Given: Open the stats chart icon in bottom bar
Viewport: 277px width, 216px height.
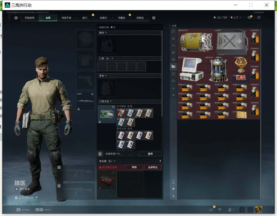Looking at the screenshot, I should tap(211, 210).
